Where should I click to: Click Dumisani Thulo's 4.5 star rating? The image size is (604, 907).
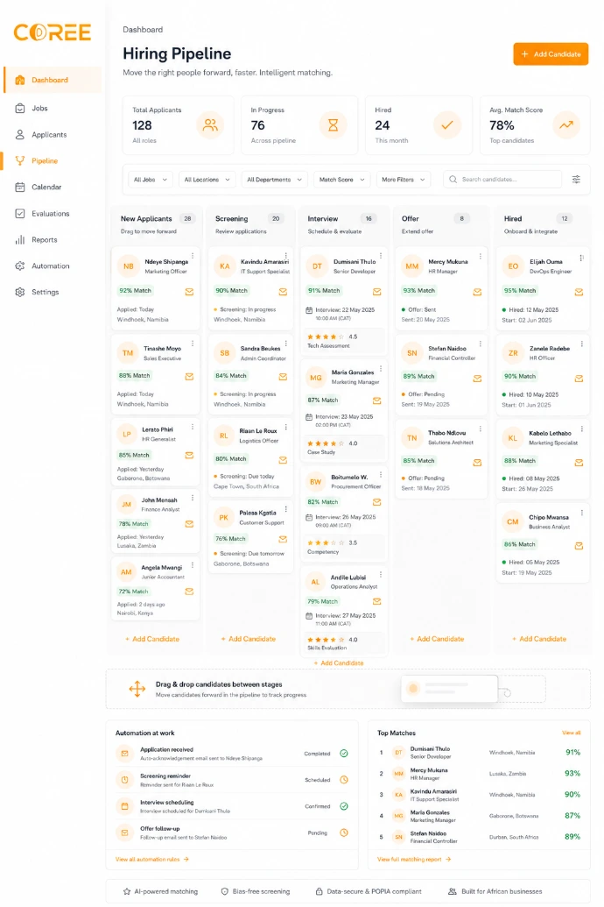(x=333, y=337)
